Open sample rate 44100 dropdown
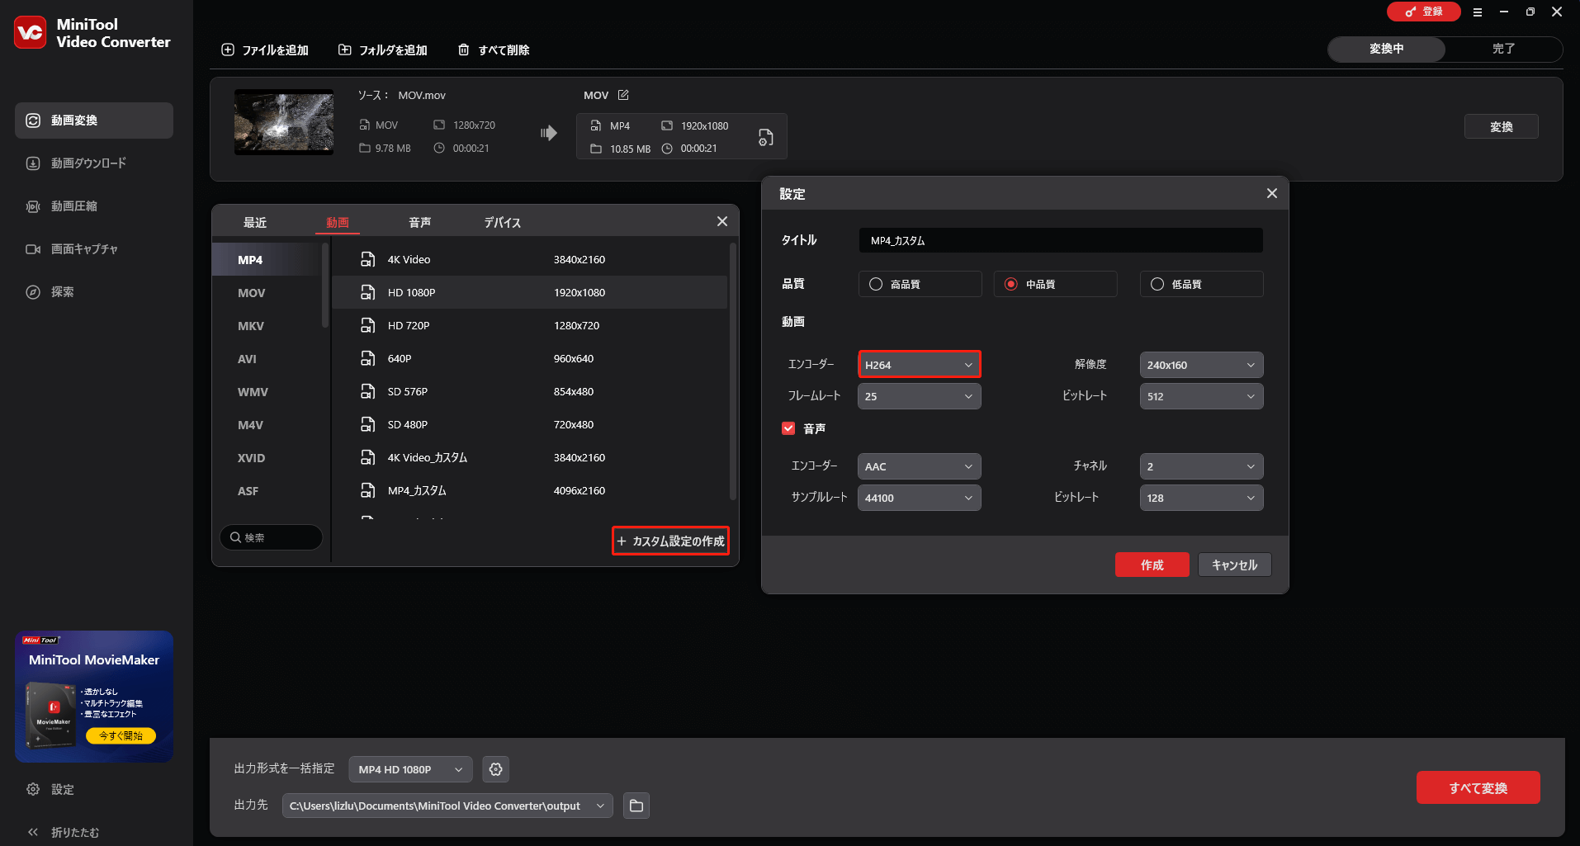Viewport: 1580px width, 846px height. 920,498
